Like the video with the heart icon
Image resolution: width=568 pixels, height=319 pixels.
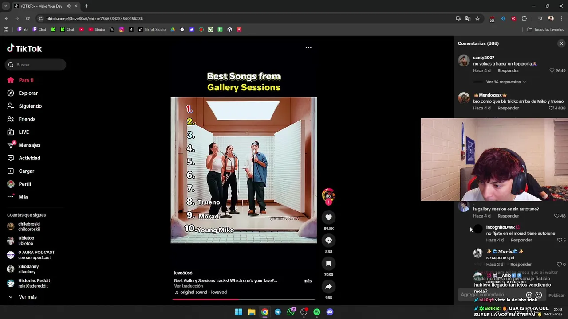point(328,217)
